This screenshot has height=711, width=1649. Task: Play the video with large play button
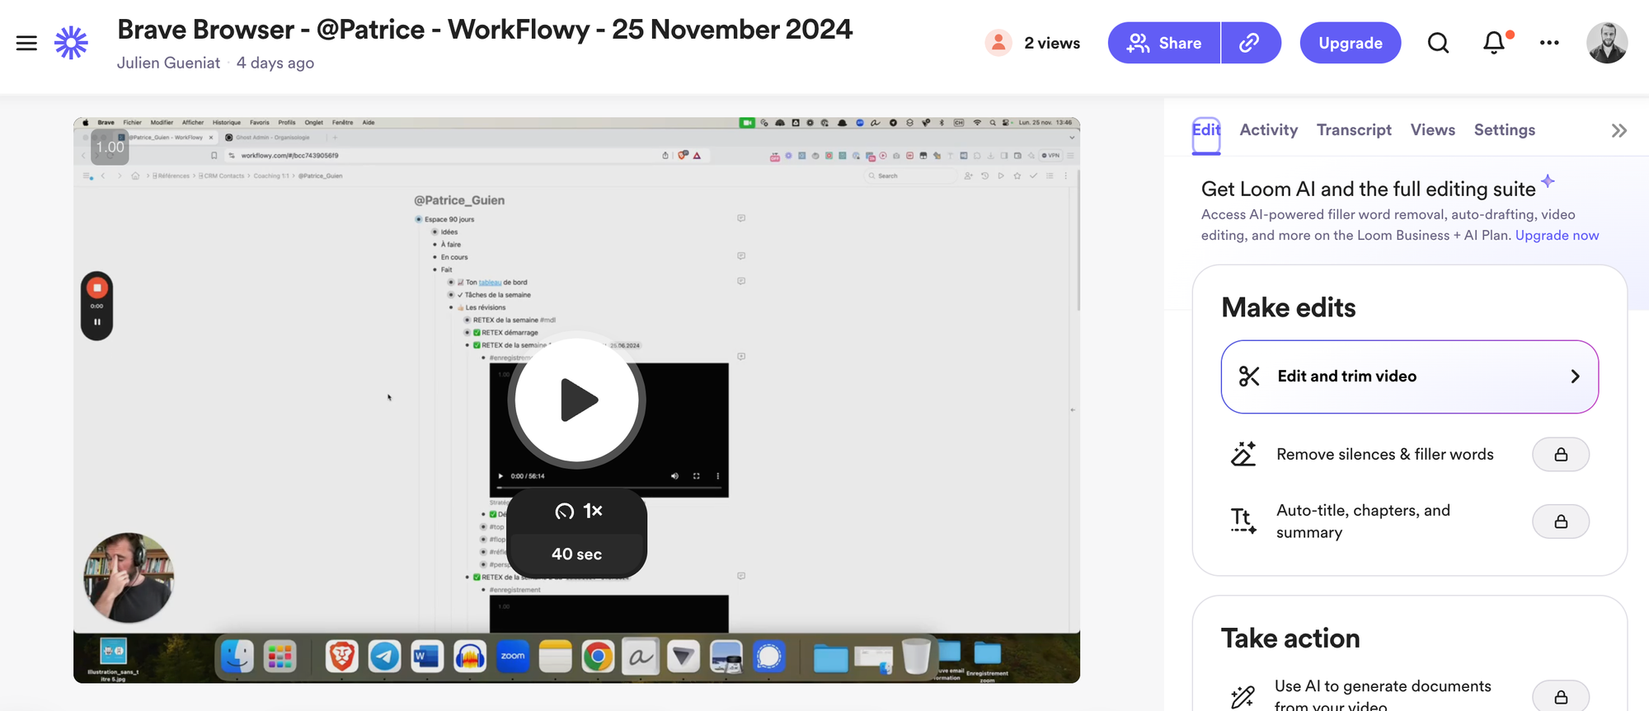[576, 400]
